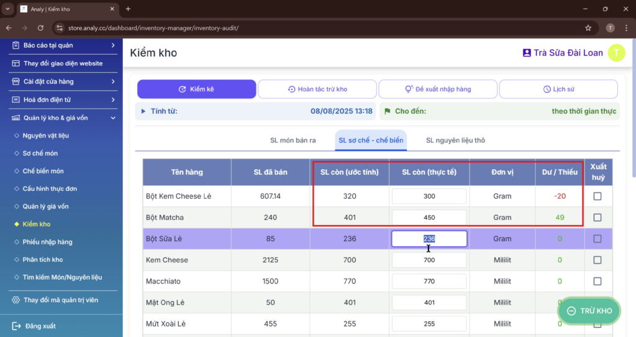This screenshot has width=636, height=337.
Task: Tick Xuất huỷ checkbox for Bột Matcha
Action: (x=597, y=218)
